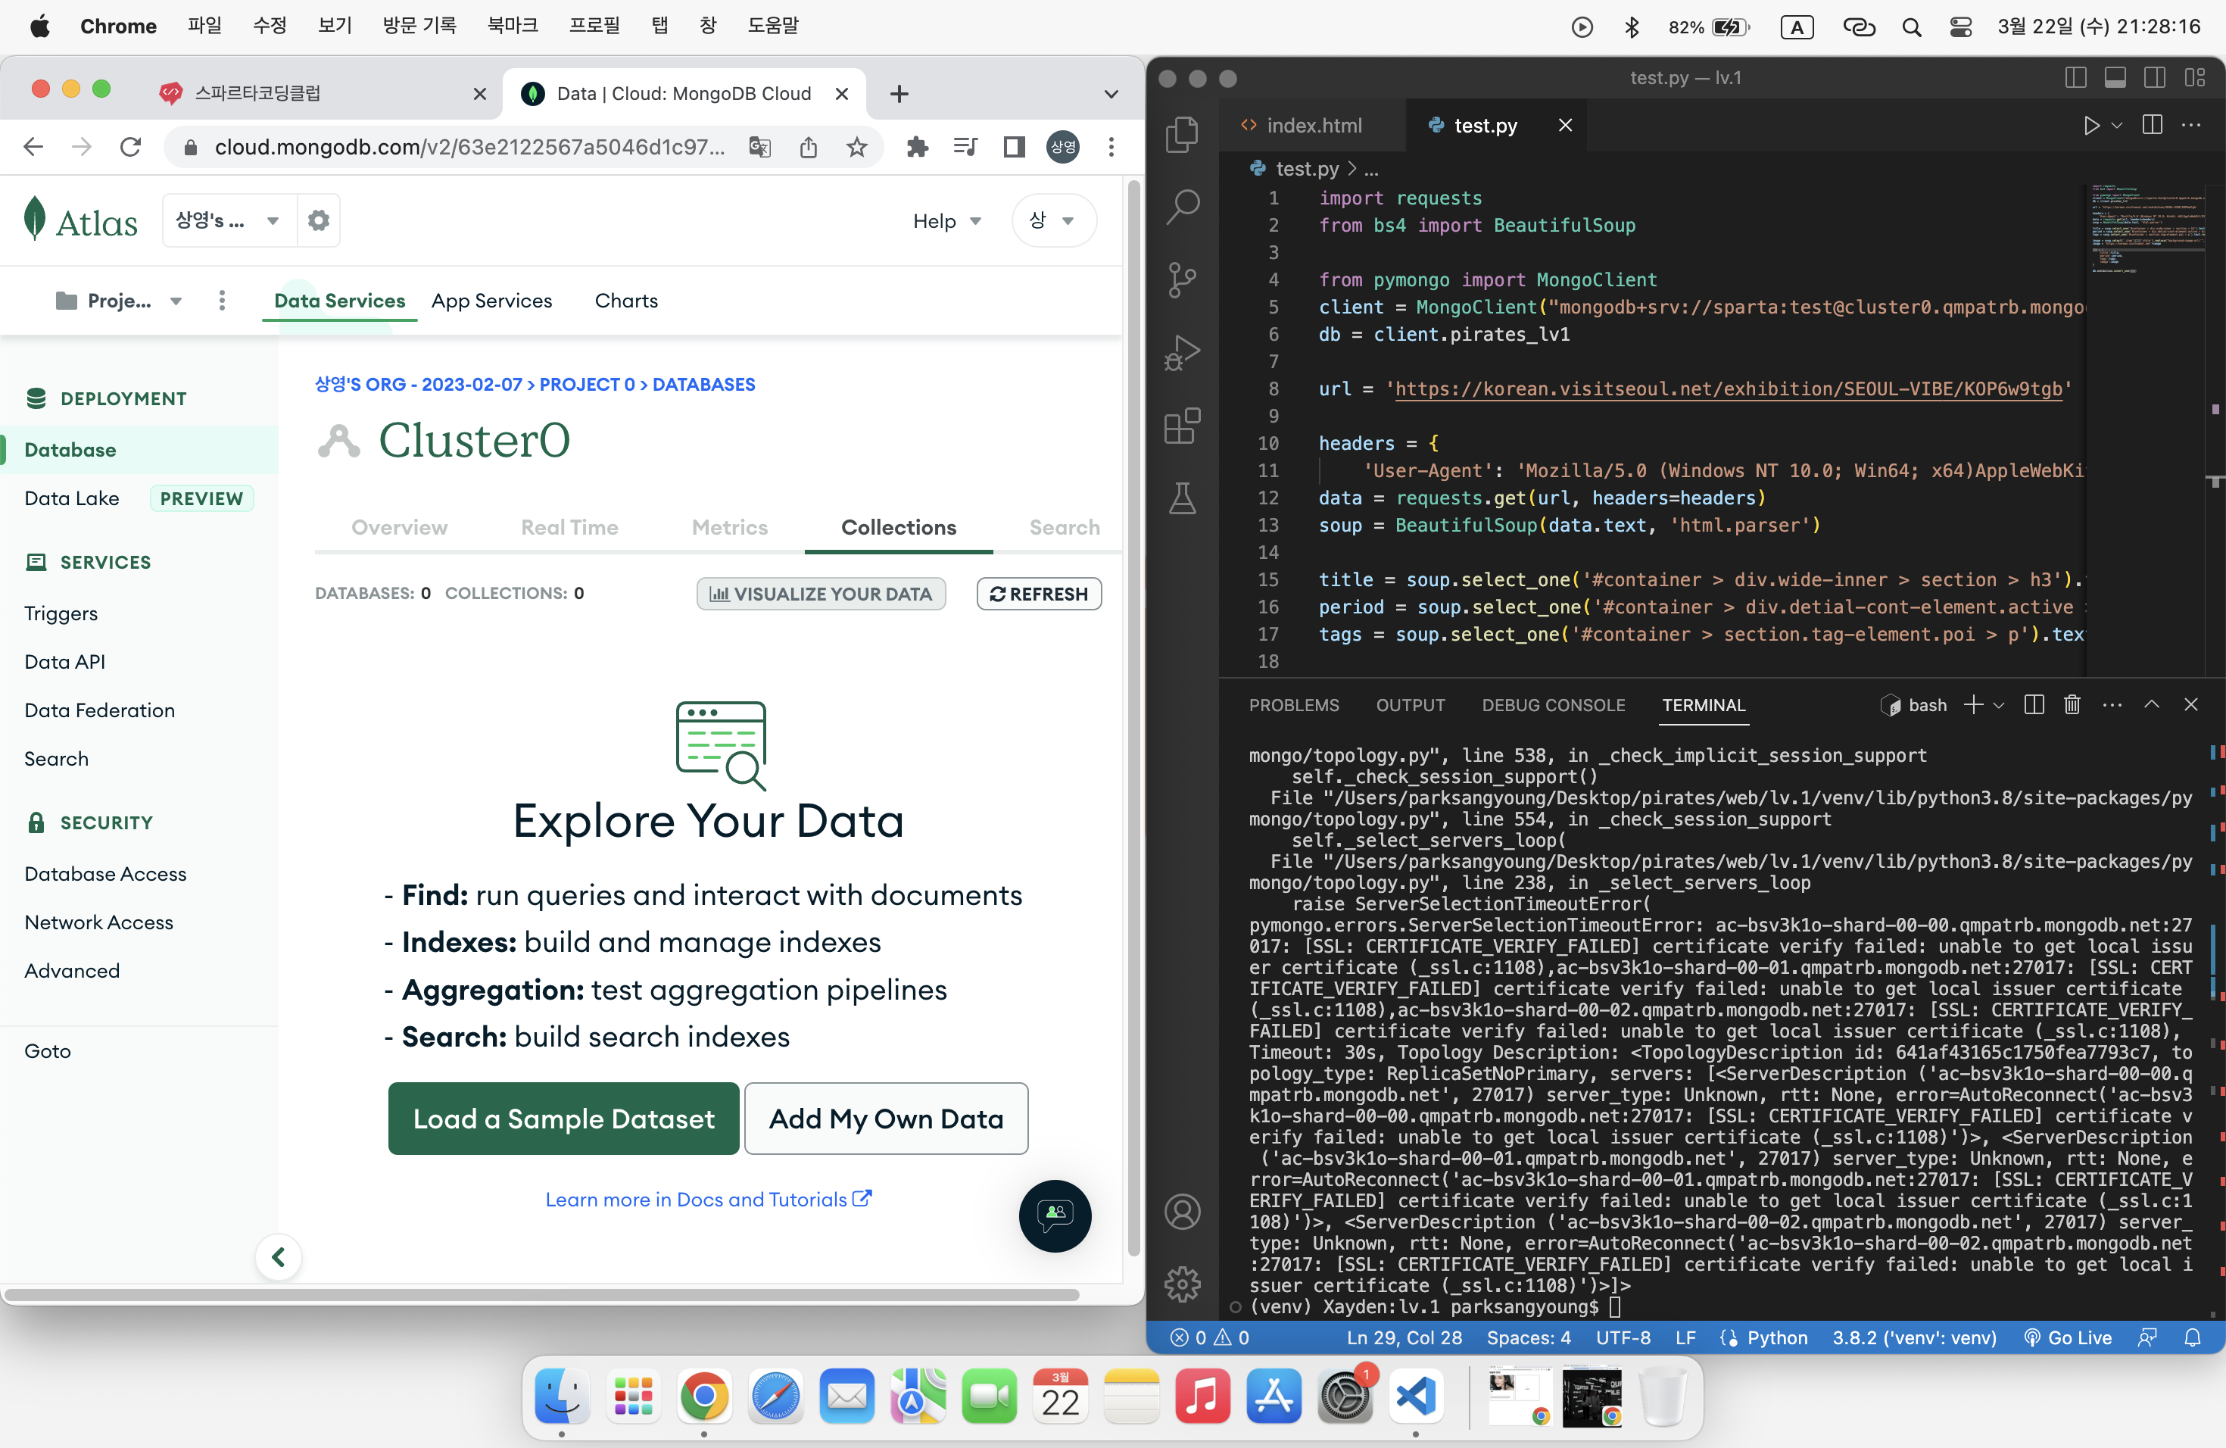Open new terminal profile dropdown
This screenshot has height=1448, width=2226.
tap(1999, 705)
